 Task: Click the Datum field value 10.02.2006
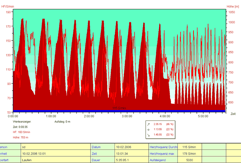(123, 147)
